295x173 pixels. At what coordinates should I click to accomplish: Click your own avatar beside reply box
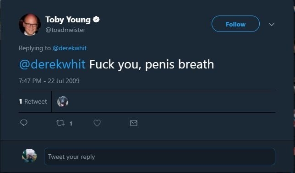(29, 156)
